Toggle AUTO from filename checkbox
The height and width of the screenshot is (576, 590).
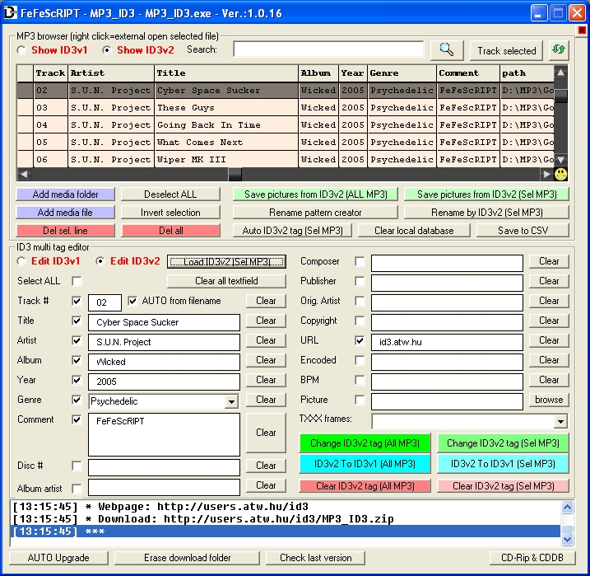coord(132,301)
